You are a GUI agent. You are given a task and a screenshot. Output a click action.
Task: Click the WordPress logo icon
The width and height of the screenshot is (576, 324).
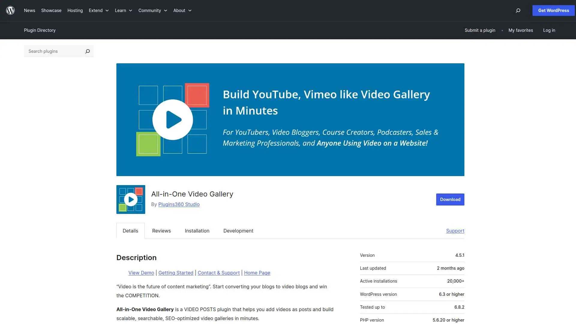[10, 10]
